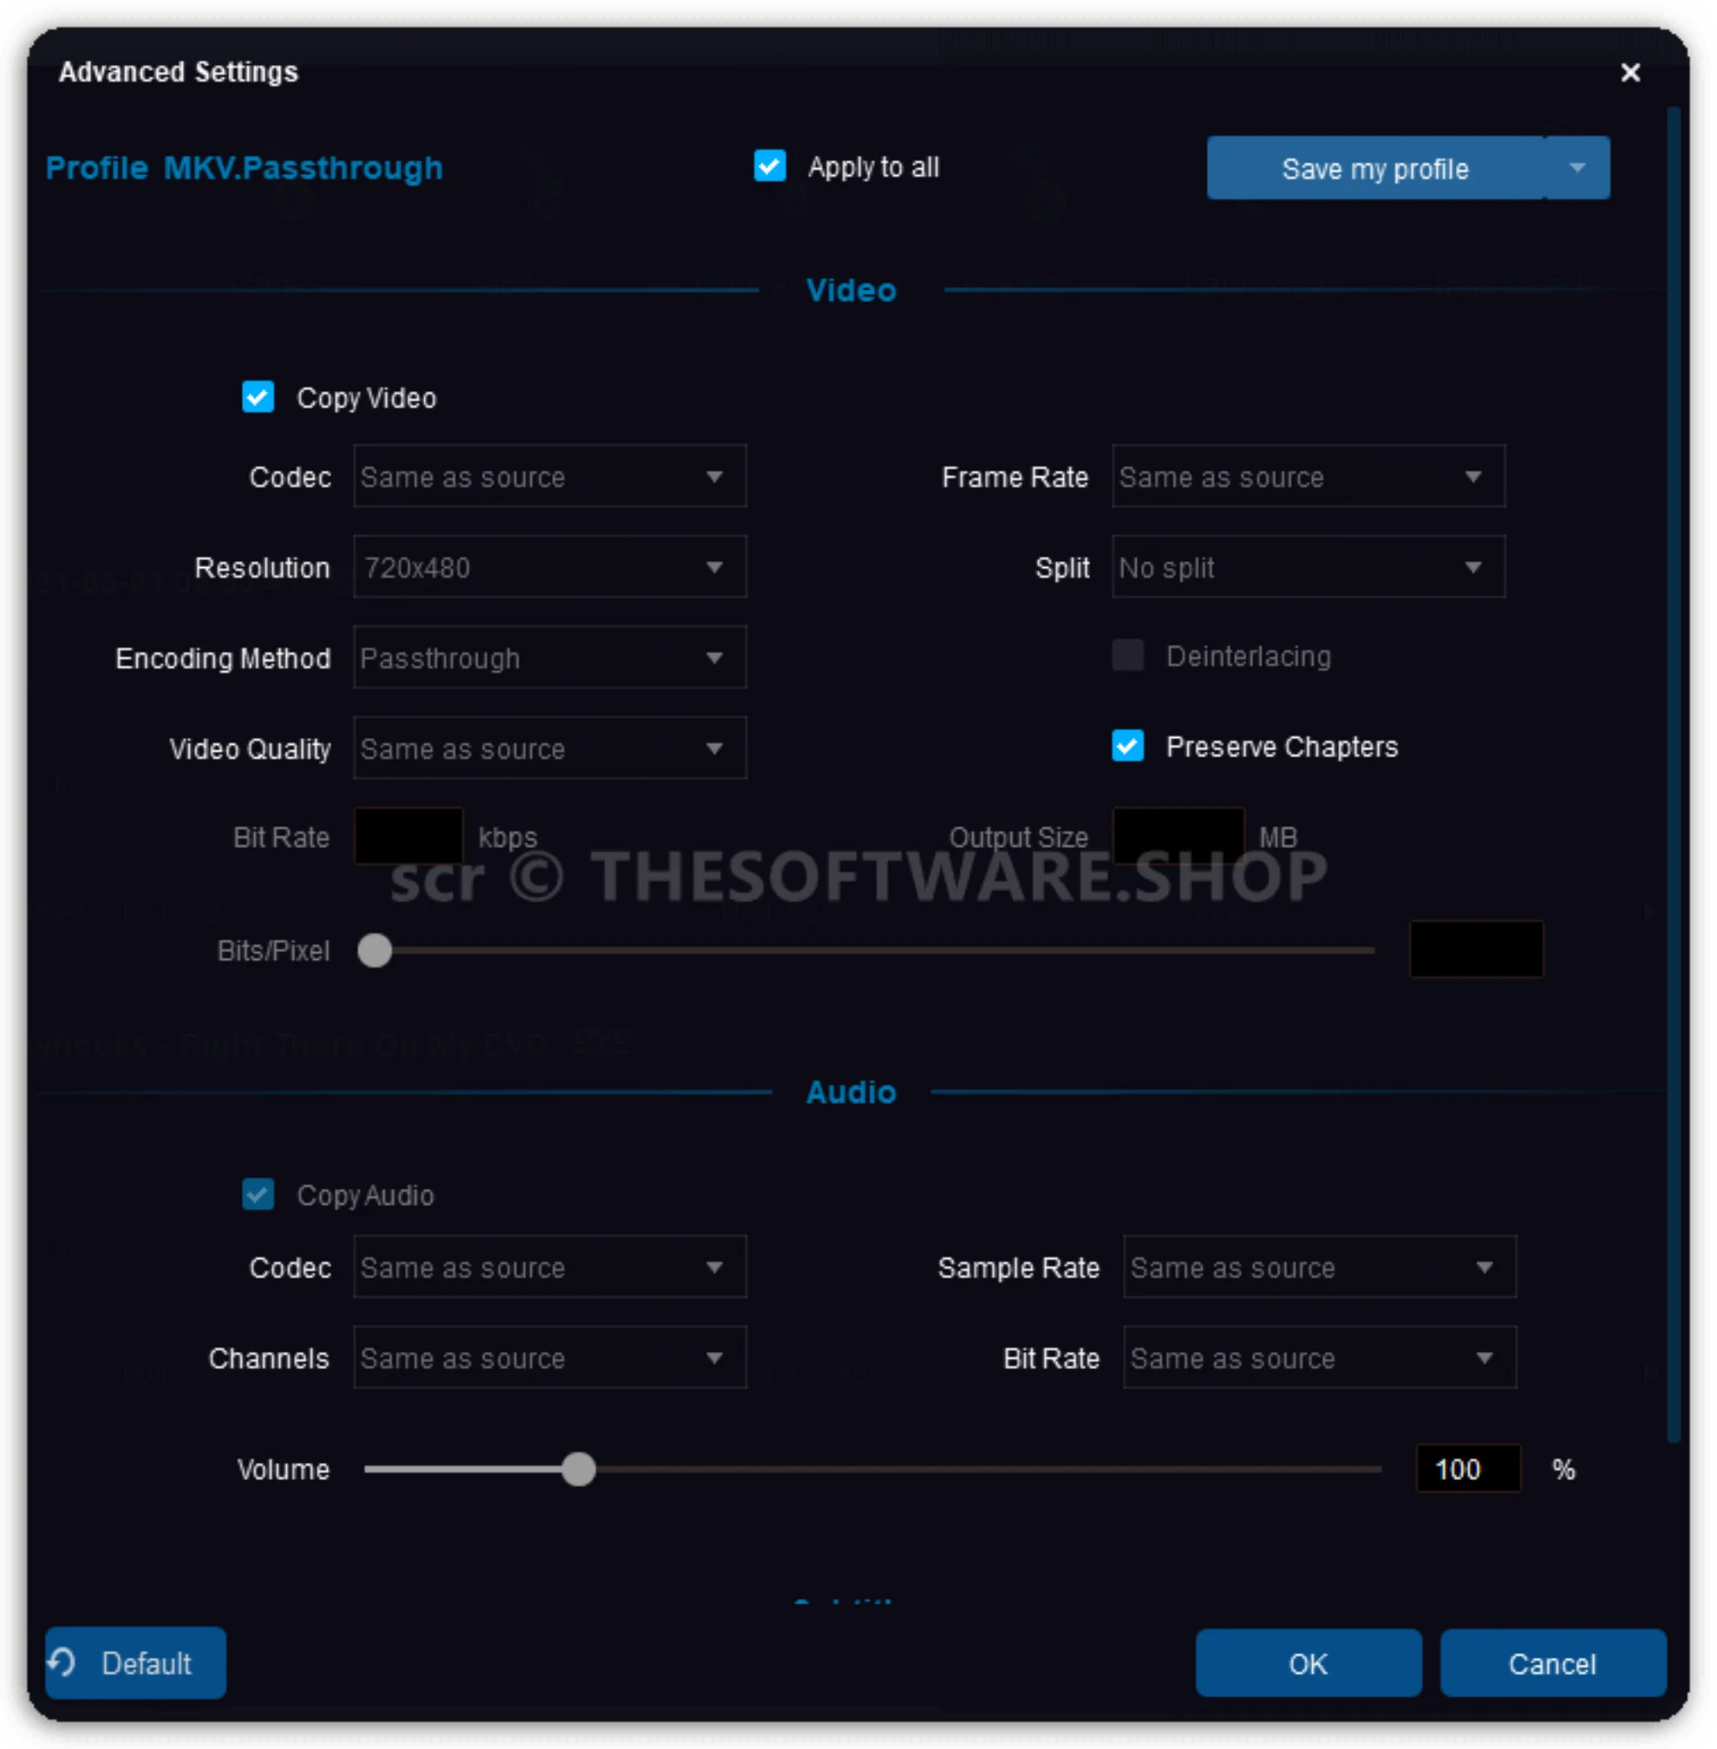Click the reset arrow icon on Default button

[x=63, y=1662]
